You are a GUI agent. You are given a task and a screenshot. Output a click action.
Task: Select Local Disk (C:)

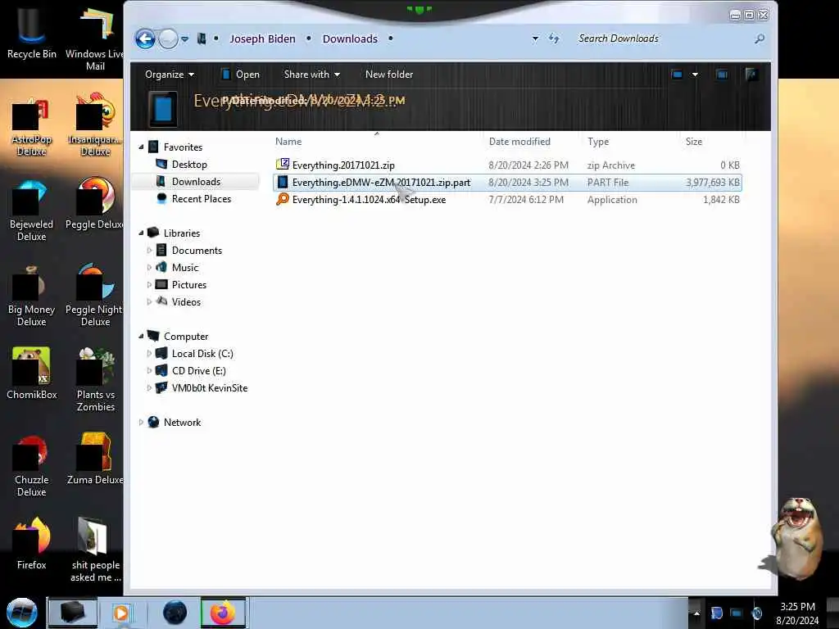(202, 353)
